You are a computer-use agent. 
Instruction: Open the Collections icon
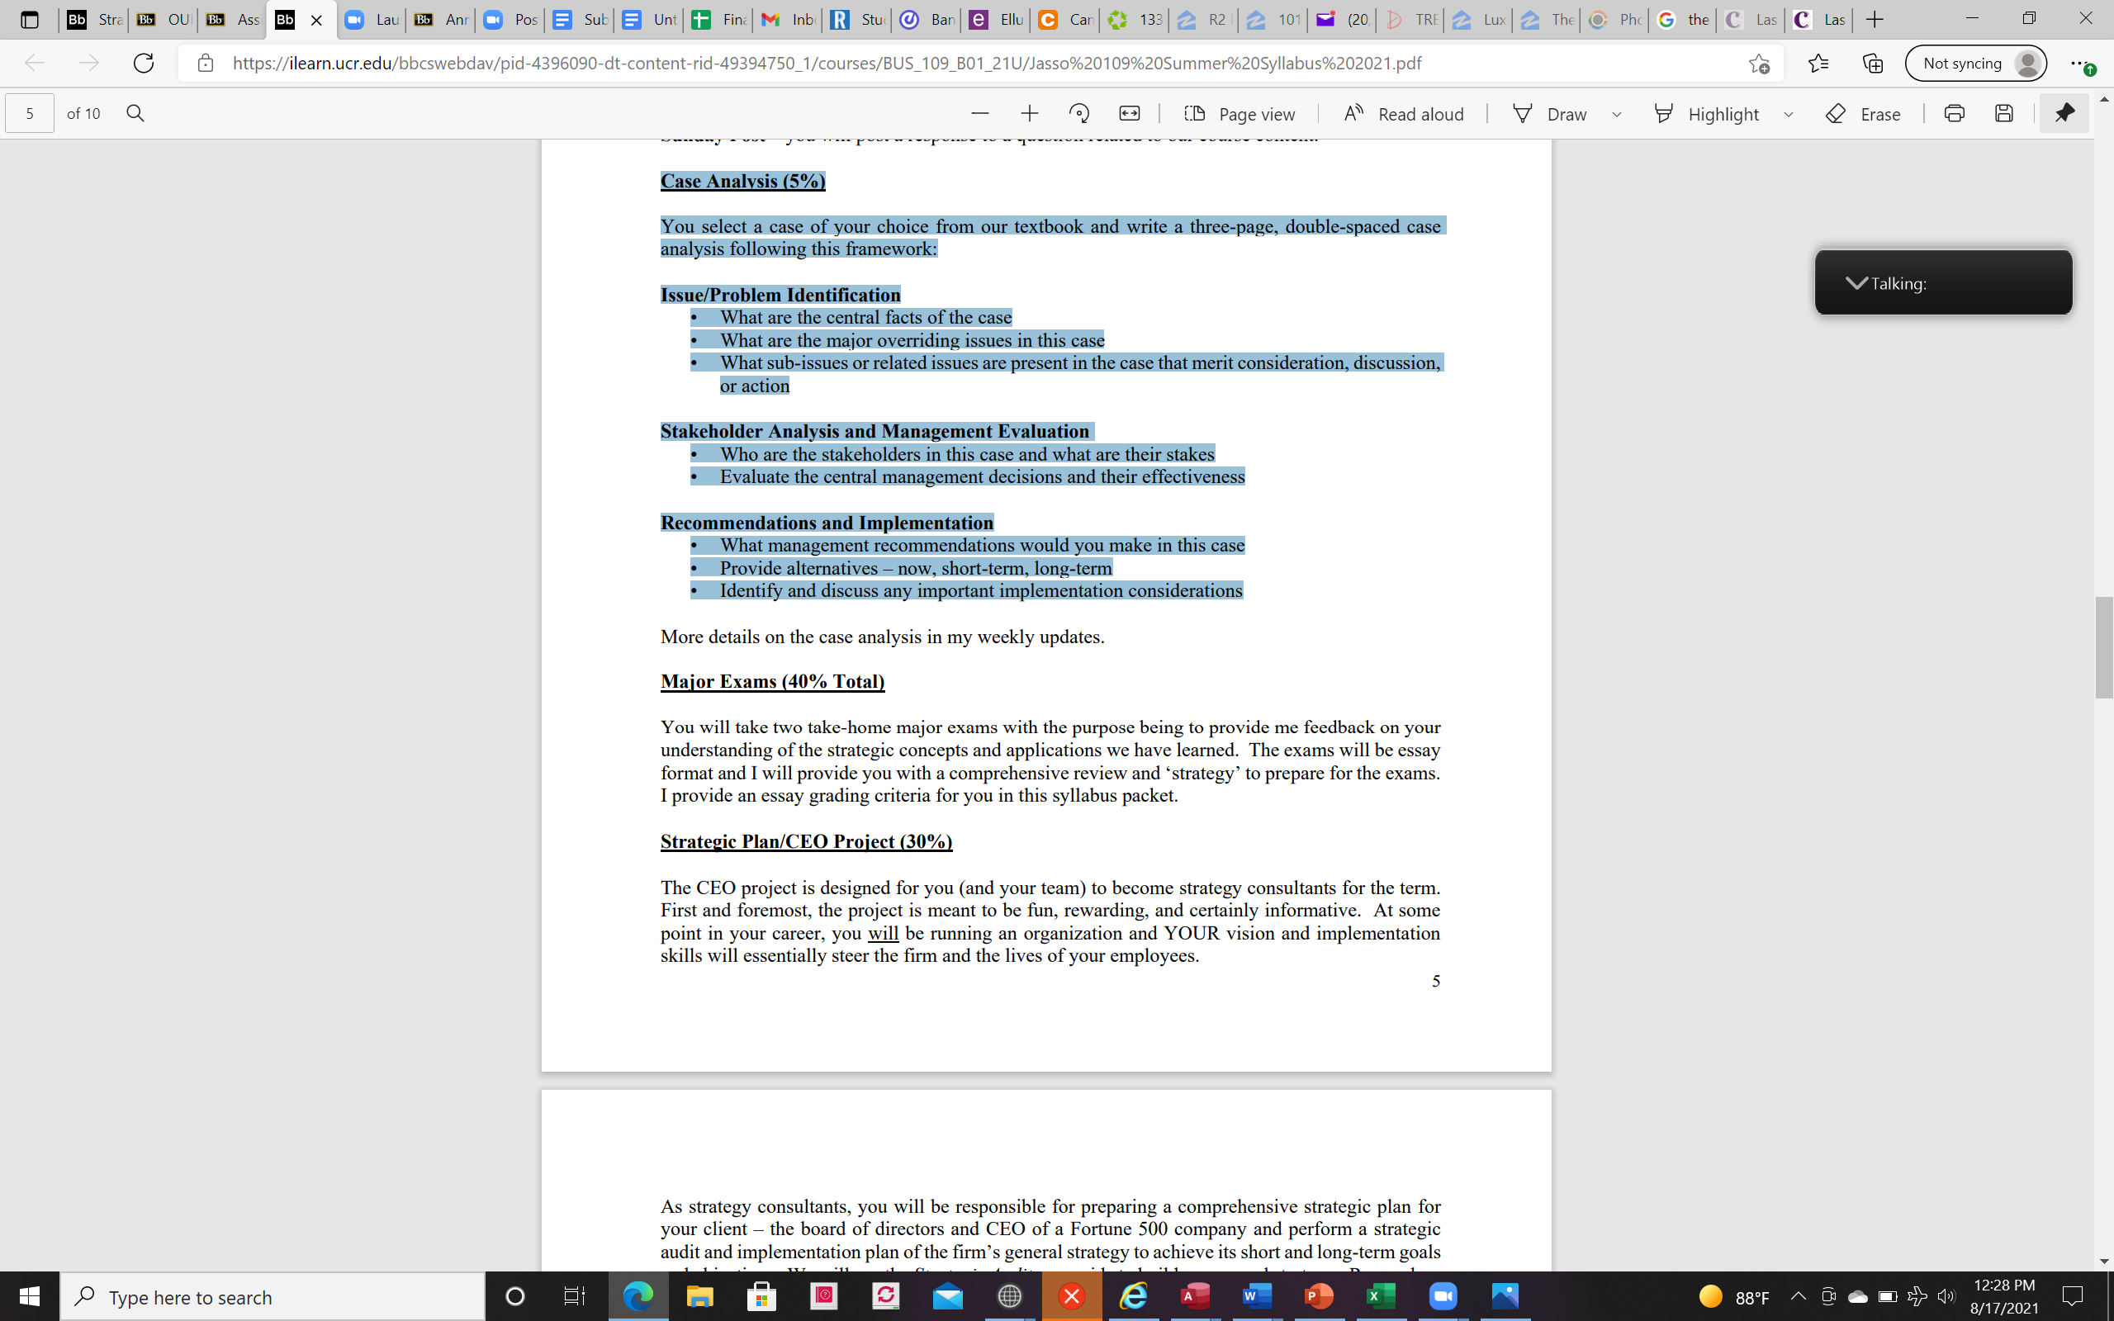pos(1872,63)
